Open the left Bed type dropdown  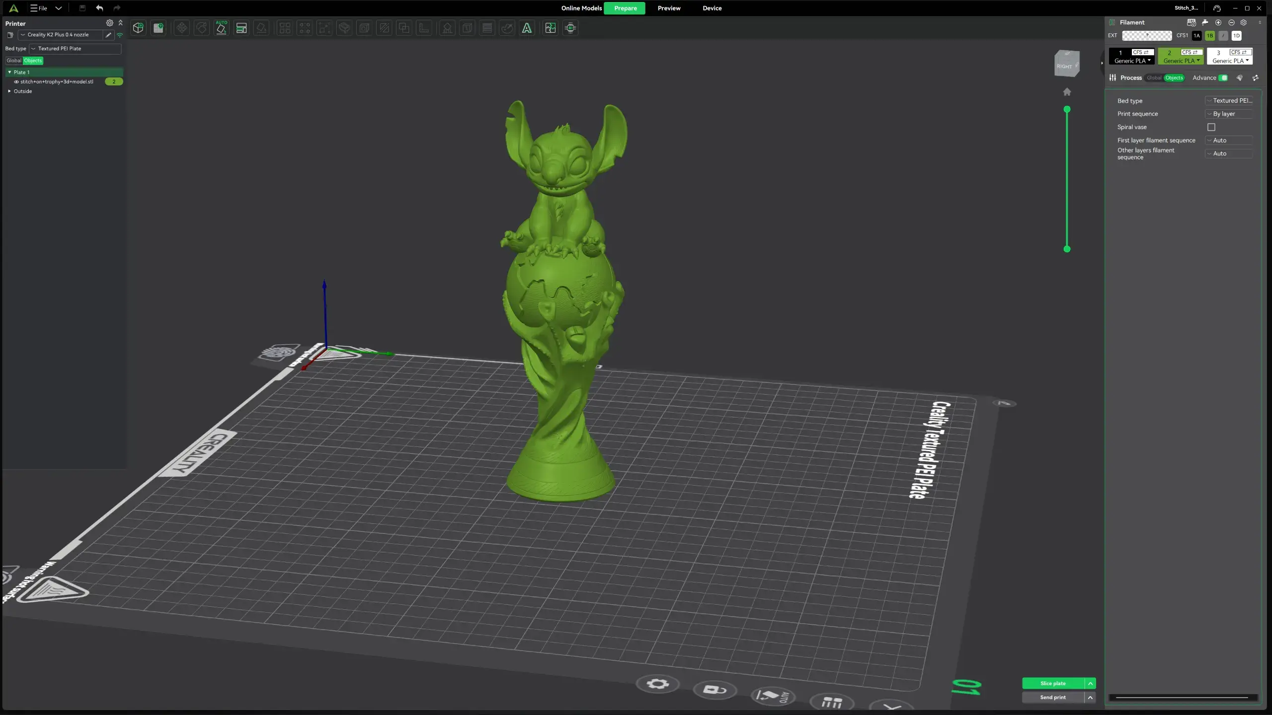pyautogui.click(x=75, y=49)
